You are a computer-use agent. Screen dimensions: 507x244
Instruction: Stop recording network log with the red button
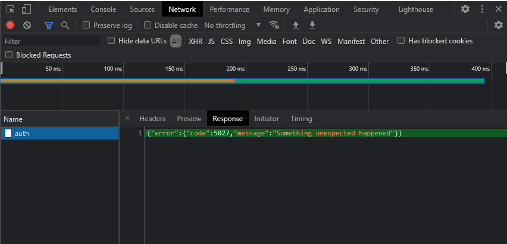pyautogui.click(x=10, y=25)
